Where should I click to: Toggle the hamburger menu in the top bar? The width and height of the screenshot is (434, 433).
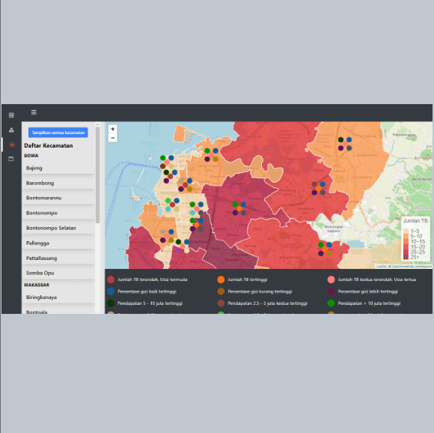coord(34,112)
